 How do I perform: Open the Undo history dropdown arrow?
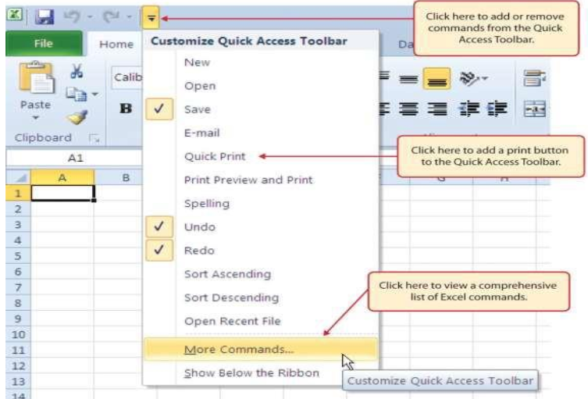click(90, 16)
